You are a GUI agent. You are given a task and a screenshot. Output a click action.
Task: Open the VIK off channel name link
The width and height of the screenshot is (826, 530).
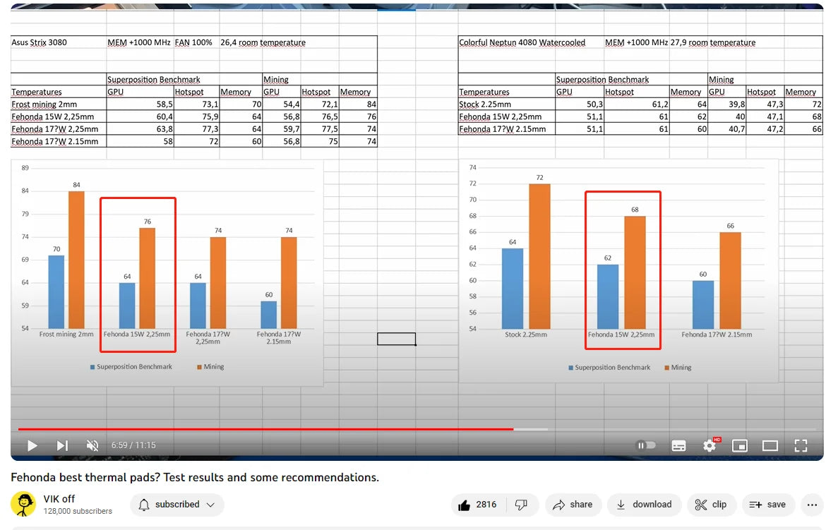(x=59, y=498)
